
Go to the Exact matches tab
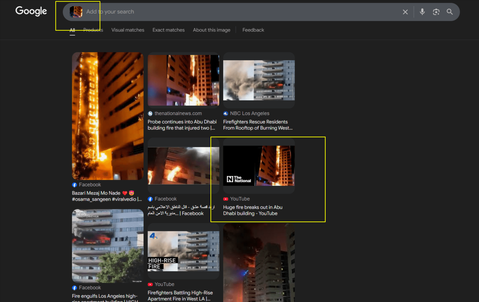point(168,30)
